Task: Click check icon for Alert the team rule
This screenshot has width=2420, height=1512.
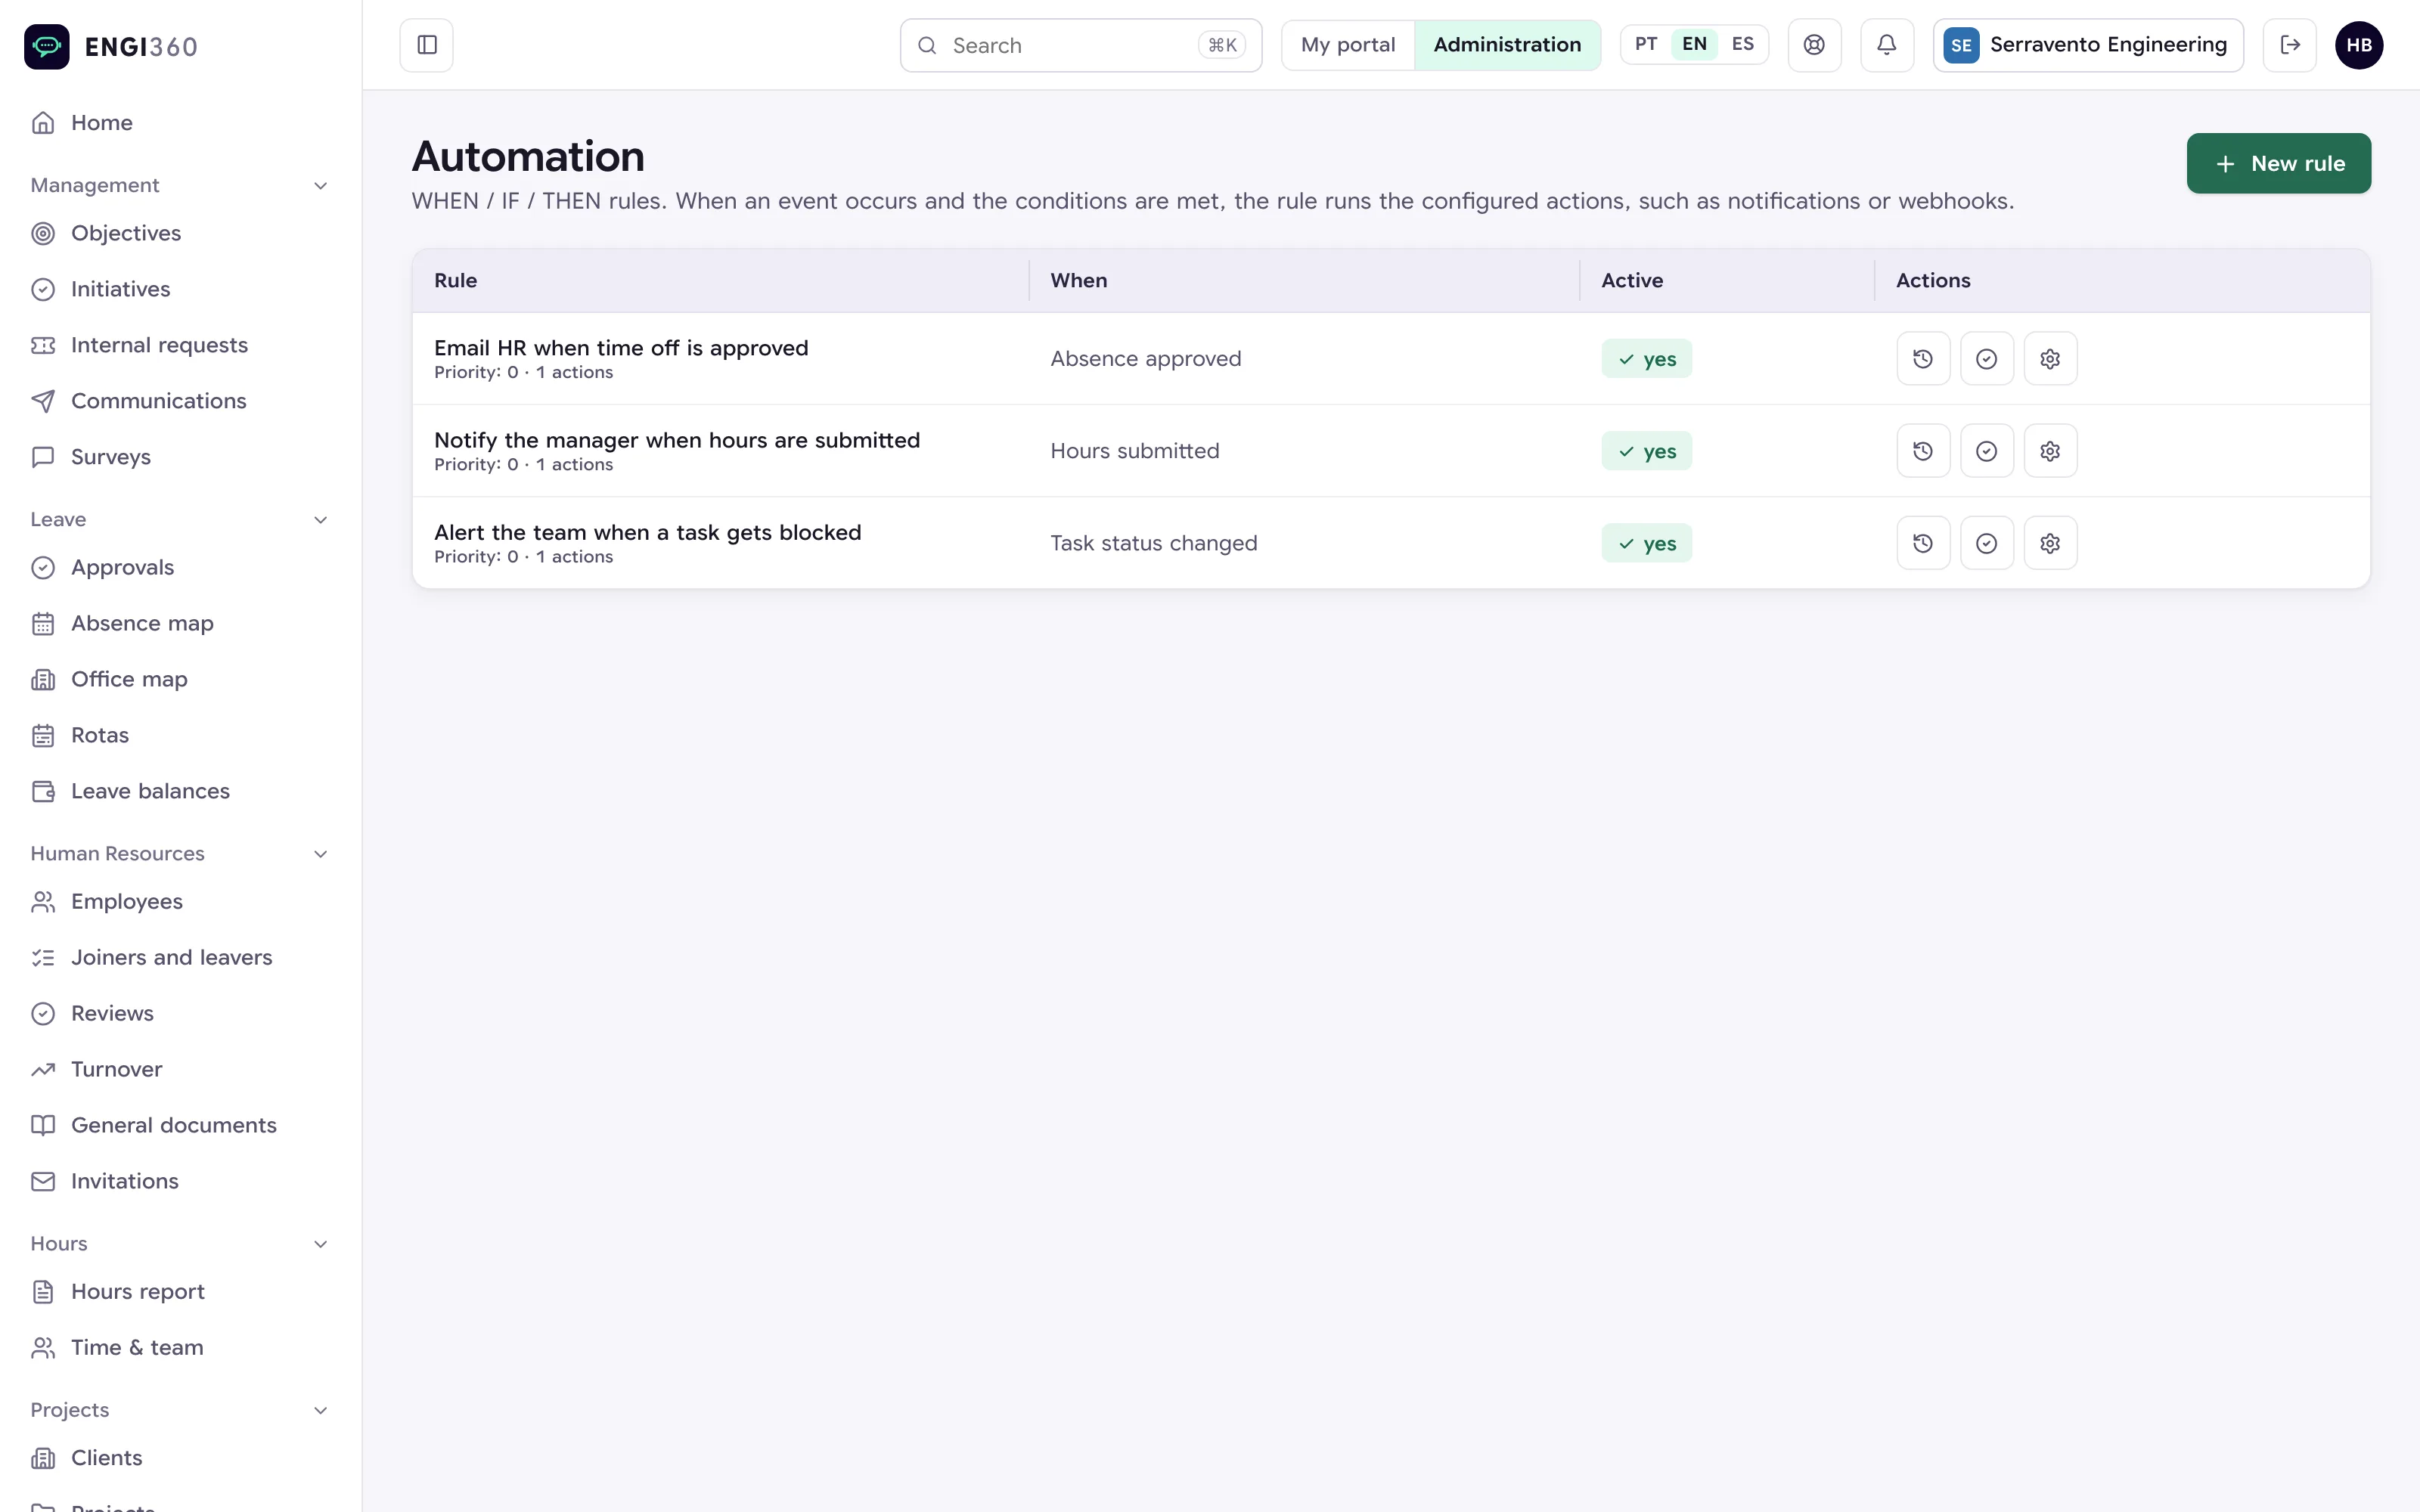Action: coord(1986,543)
